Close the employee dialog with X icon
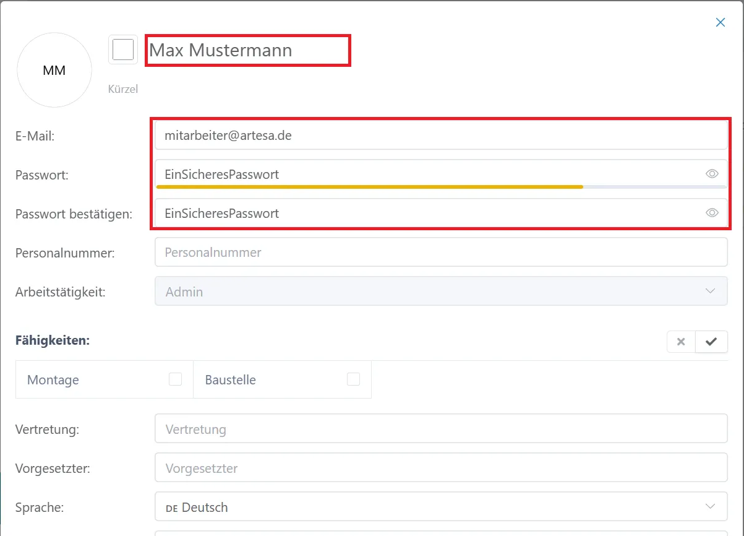This screenshot has width=744, height=536. click(720, 22)
